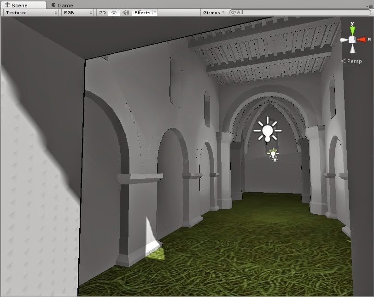Image resolution: width=374 pixels, height=297 pixels.
Task: Click the orientation gizmo center cube
Action: tap(352, 40)
